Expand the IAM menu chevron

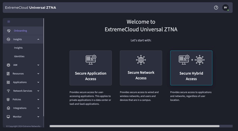coord(38,65)
